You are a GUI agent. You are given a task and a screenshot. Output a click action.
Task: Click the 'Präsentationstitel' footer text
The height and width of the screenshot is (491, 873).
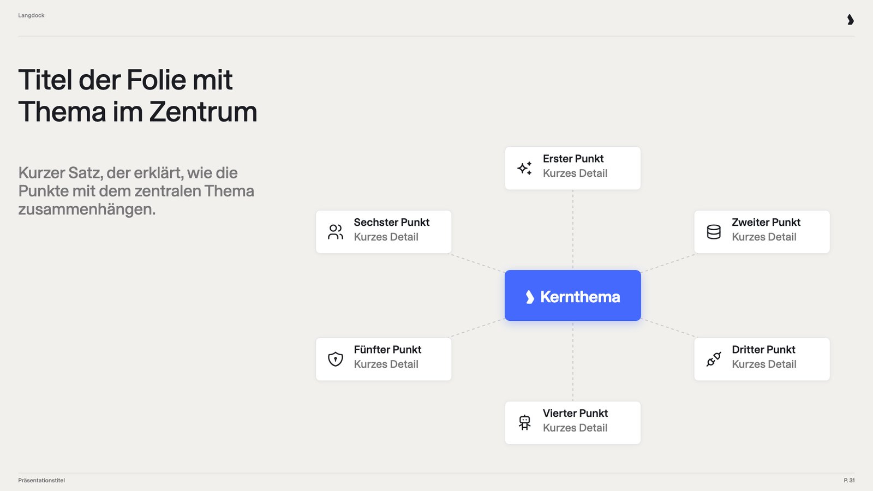coord(41,481)
